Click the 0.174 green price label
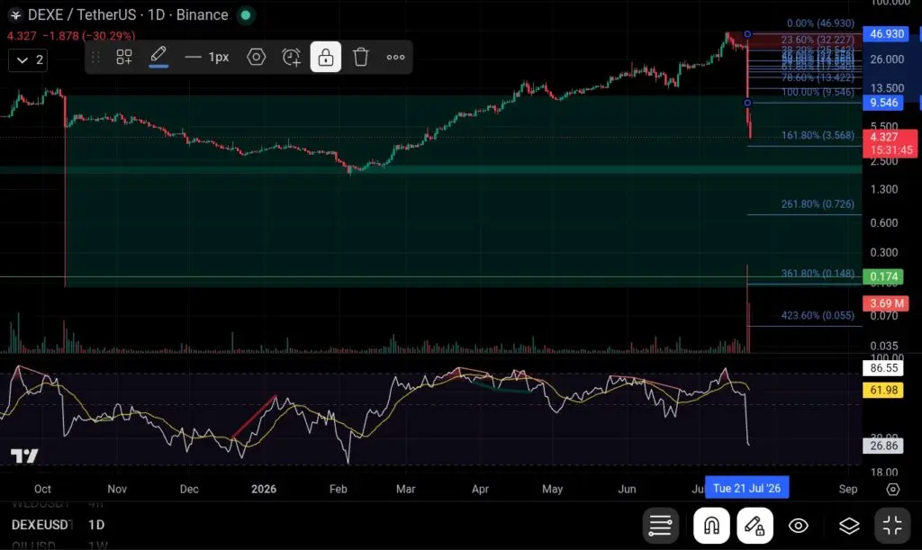 (x=882, y=276)
